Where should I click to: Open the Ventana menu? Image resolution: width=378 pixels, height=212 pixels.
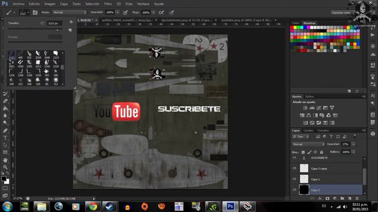click(143, 4)
